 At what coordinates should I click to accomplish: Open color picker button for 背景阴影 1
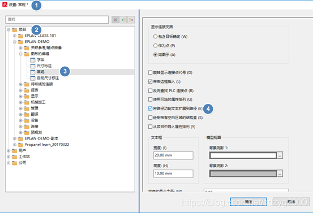[280, 155]
